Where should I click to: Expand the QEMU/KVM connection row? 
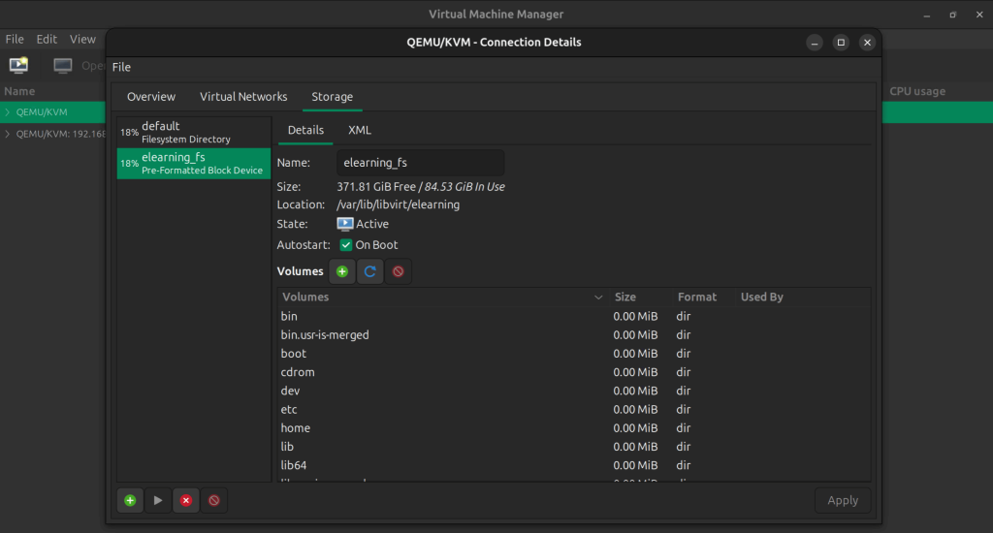pos(8,112)
